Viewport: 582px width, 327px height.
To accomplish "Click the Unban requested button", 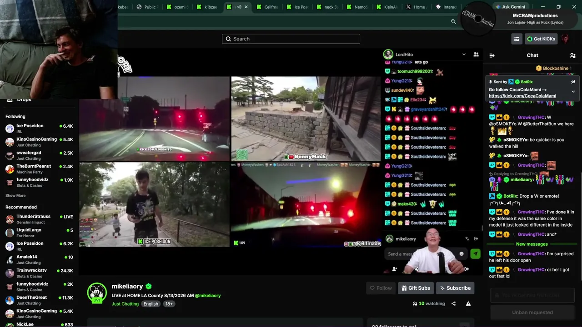I will click(x=532, y=312).
